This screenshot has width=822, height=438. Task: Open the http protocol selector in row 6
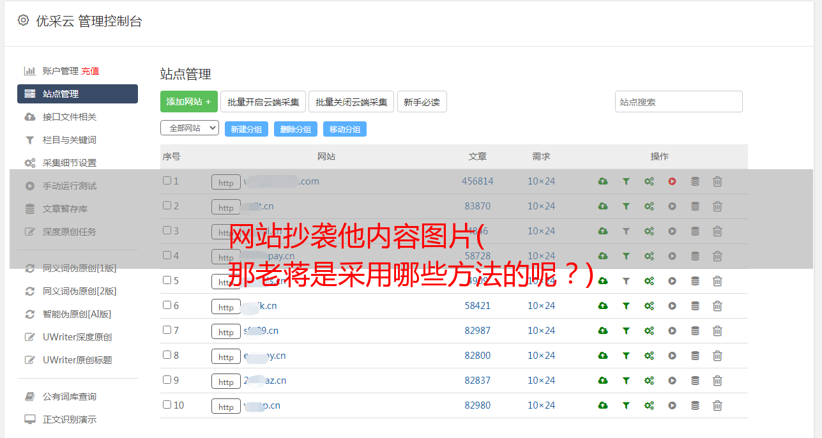click(x=226, y=307)
